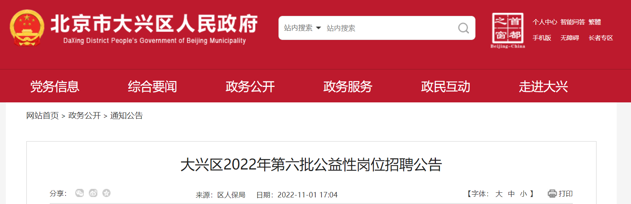Click the national emblem logo

(x=27, y=28)
